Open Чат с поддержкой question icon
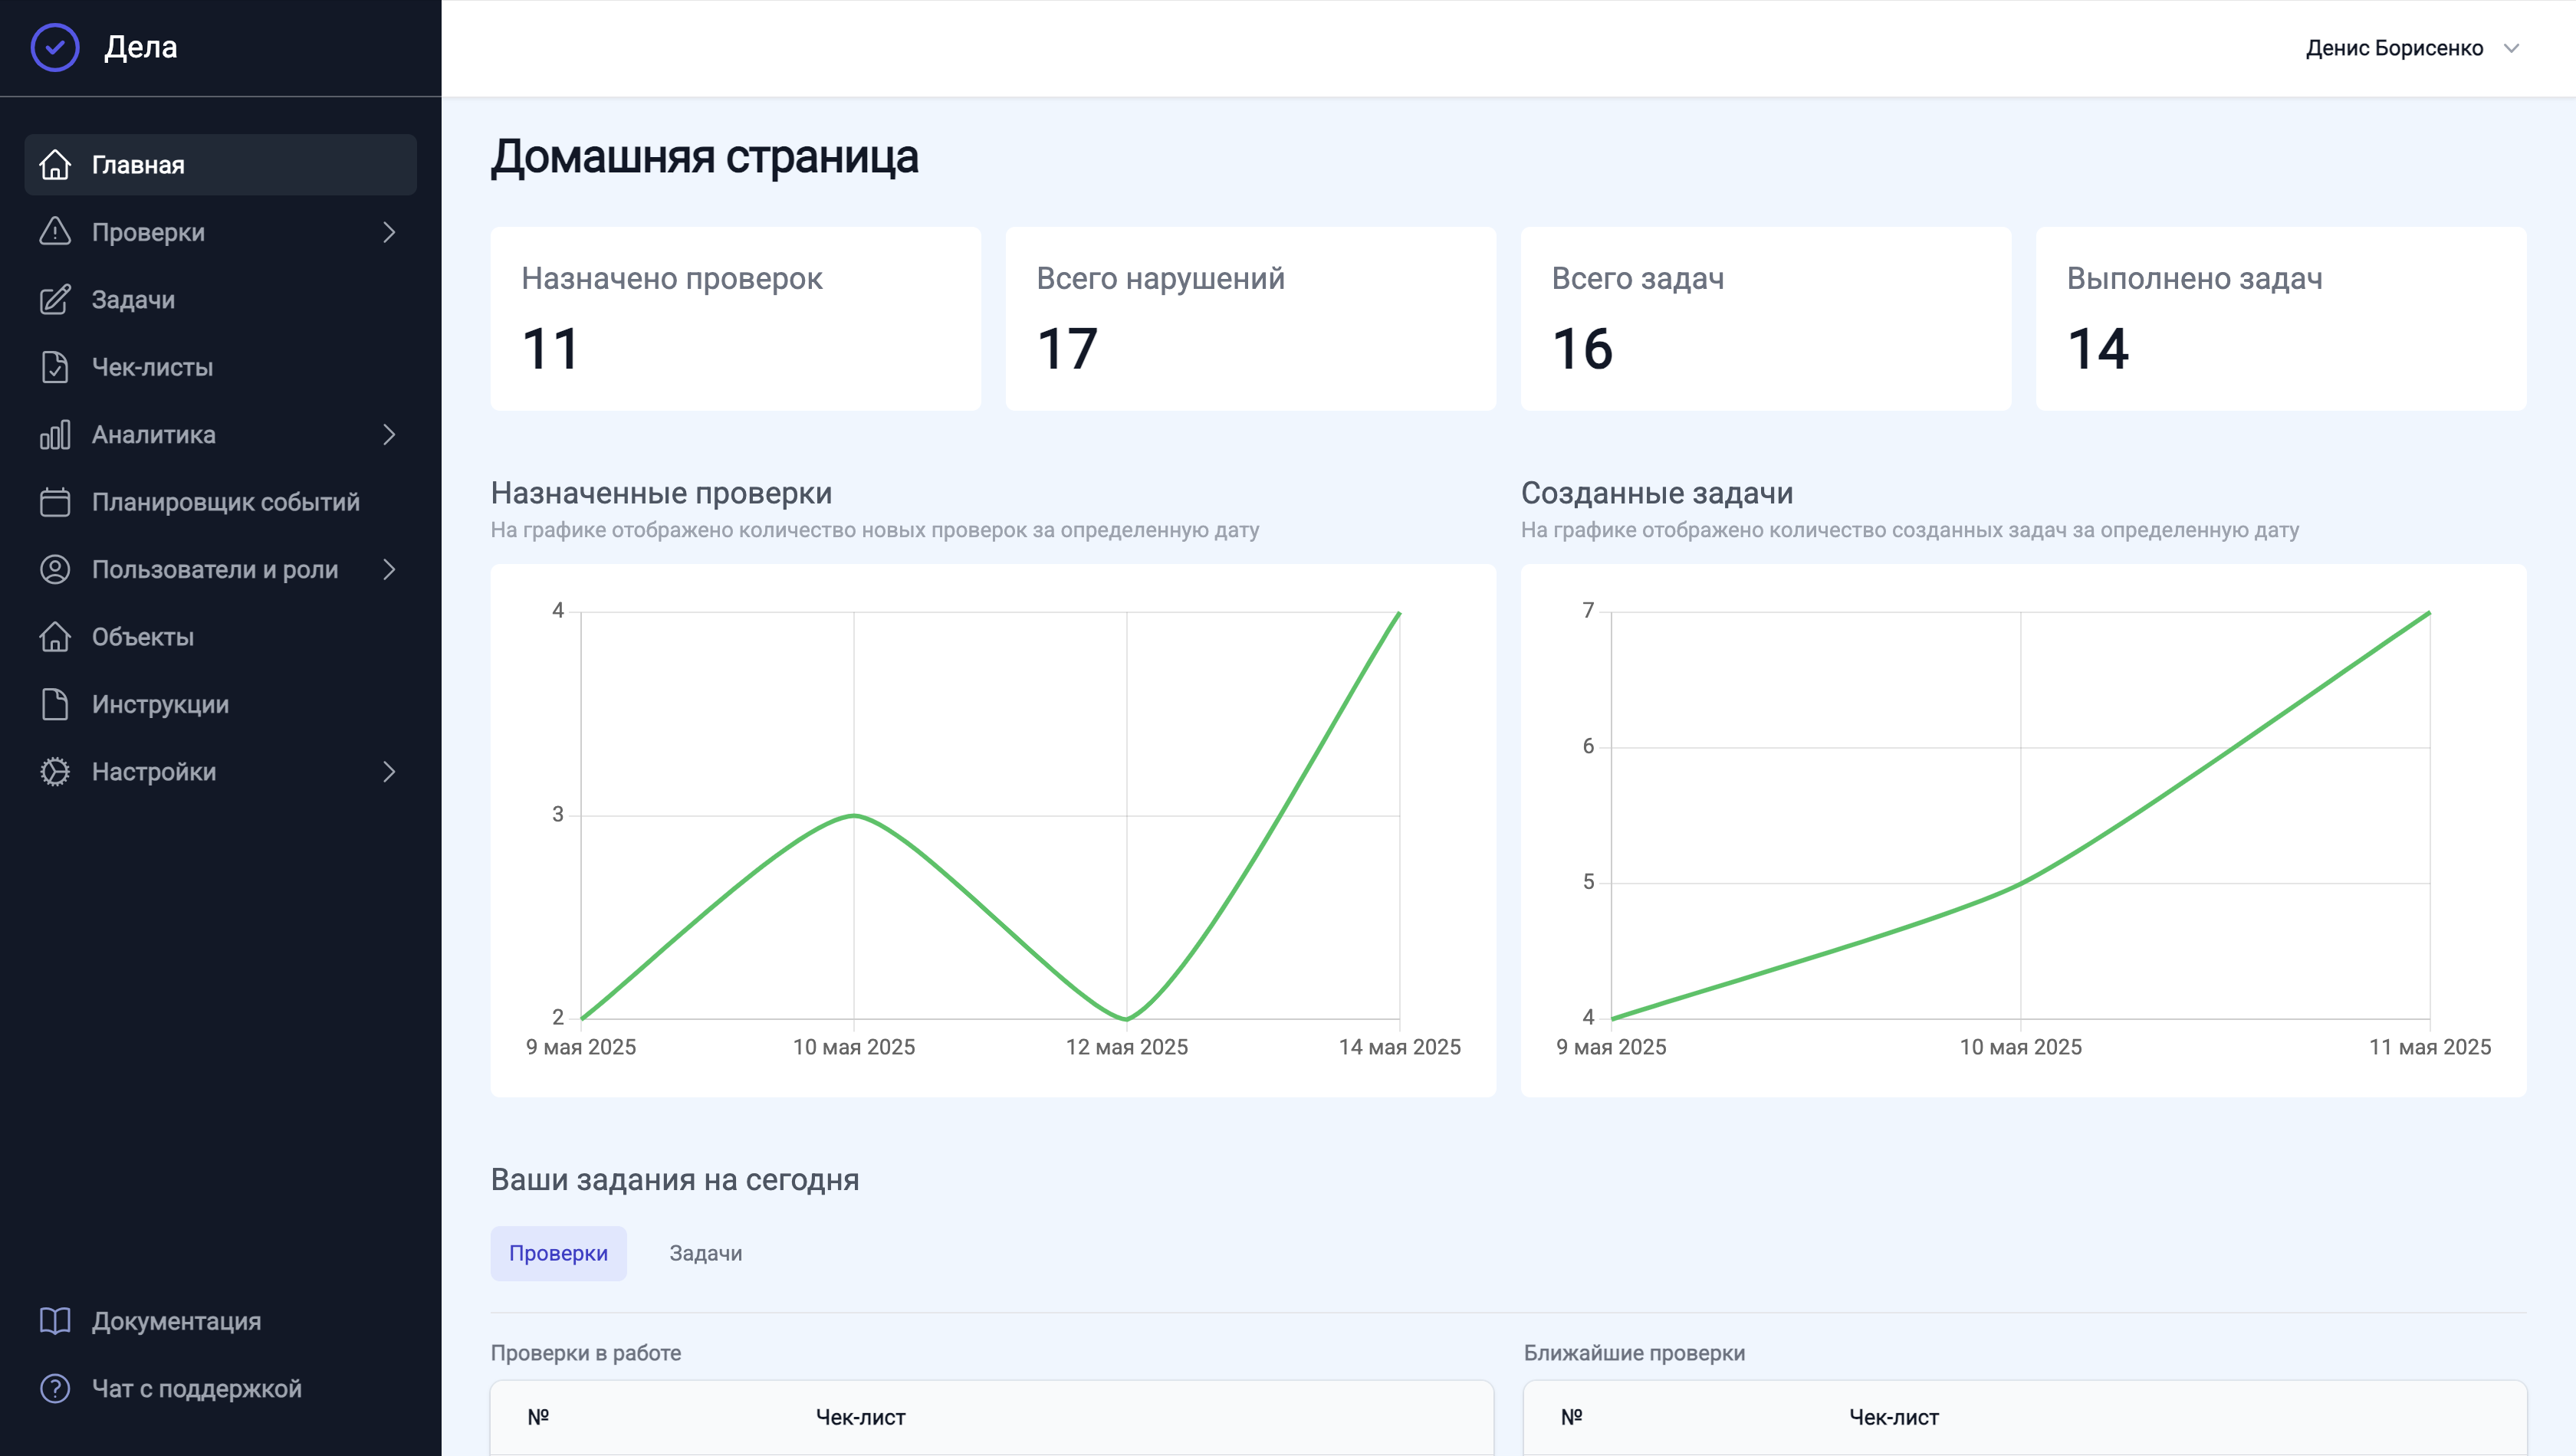 click(54, 1388)
